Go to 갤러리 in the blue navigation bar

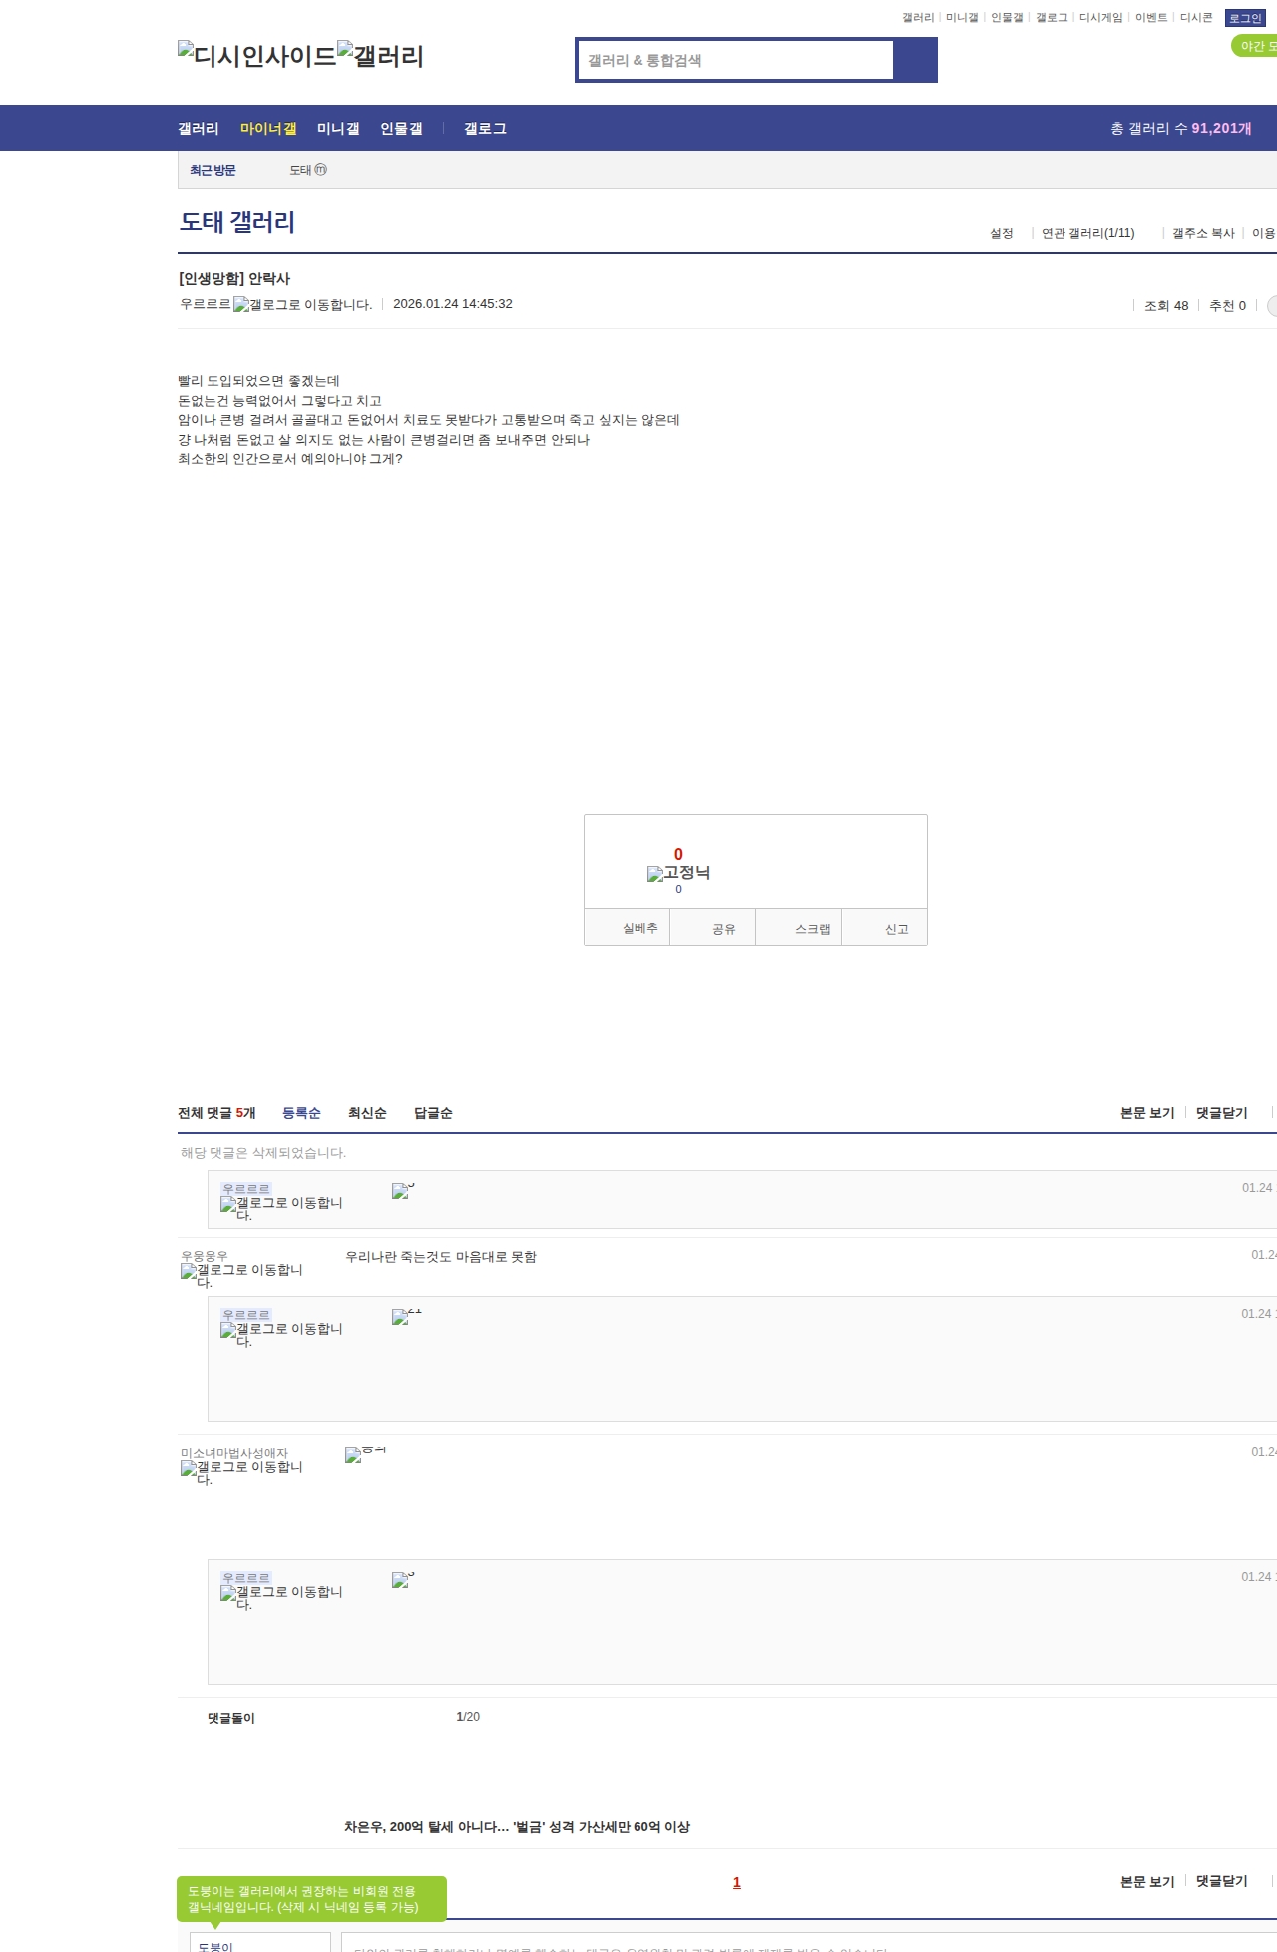pyautogui.click(x=199, y=129)
